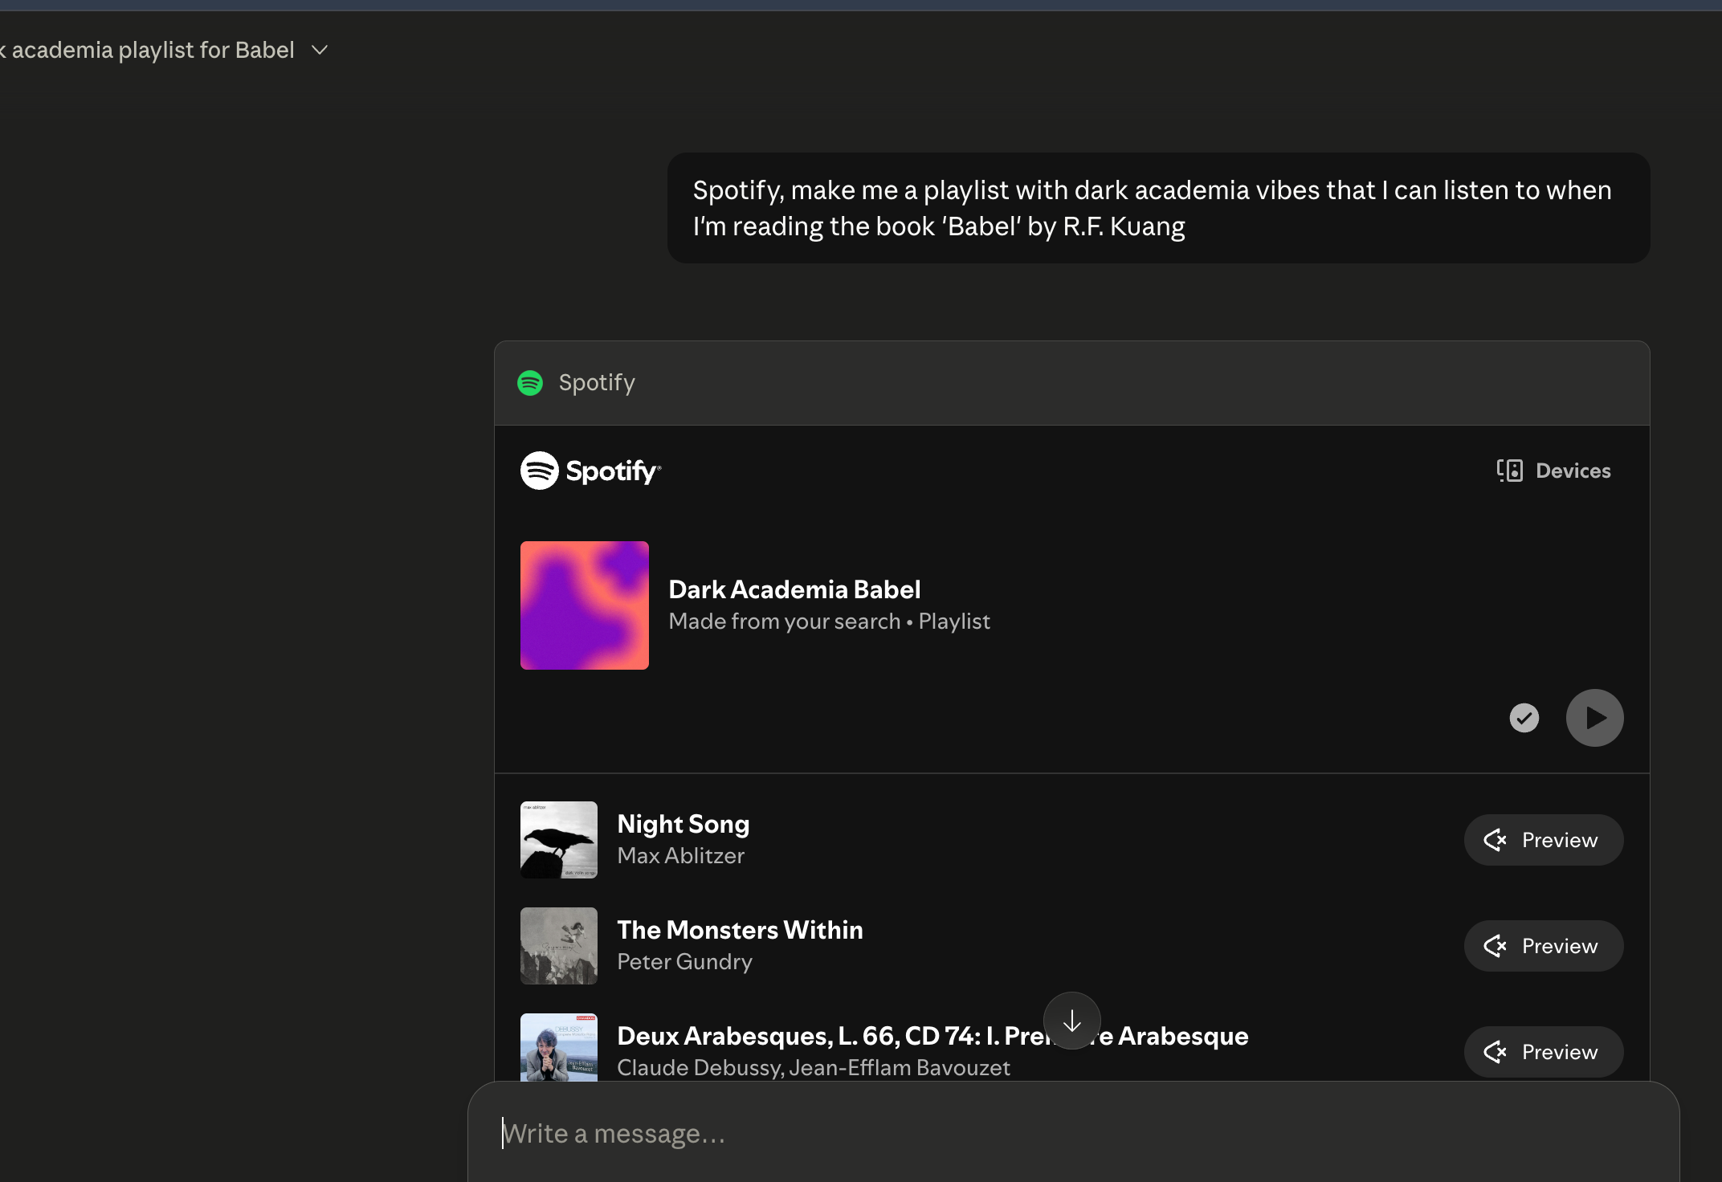The image size is (1722, 1182).
Task: Click the user message about Babel playlist
Action: point(1159,208)
